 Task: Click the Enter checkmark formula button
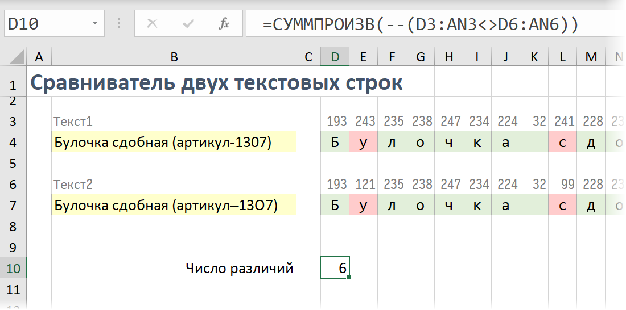click(x=188, y=24)
